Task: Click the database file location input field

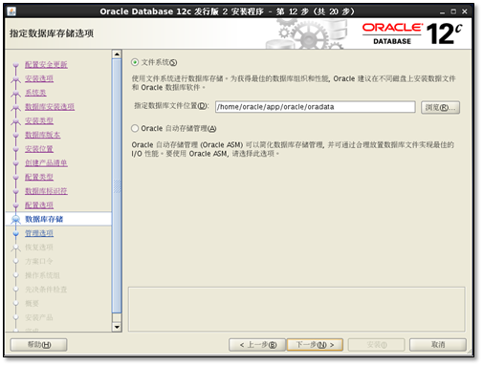Action: point(315,107)
